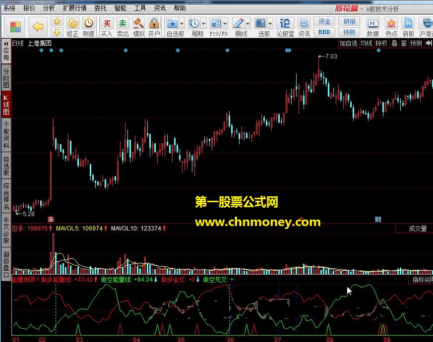Open the 资讯 menu in menu bar

point(160,8)
